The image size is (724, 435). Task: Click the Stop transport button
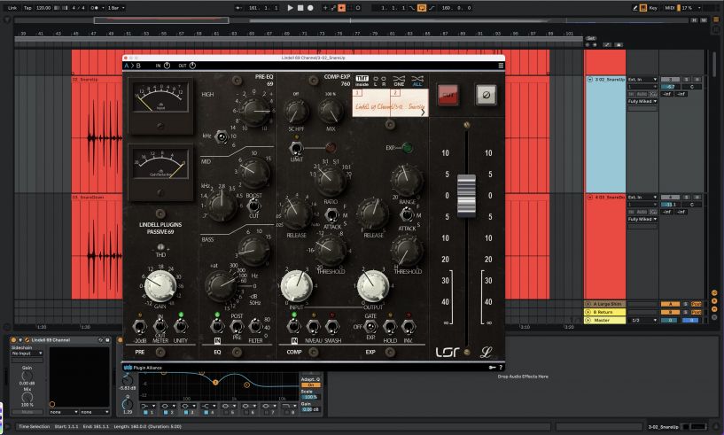[300, 8]
